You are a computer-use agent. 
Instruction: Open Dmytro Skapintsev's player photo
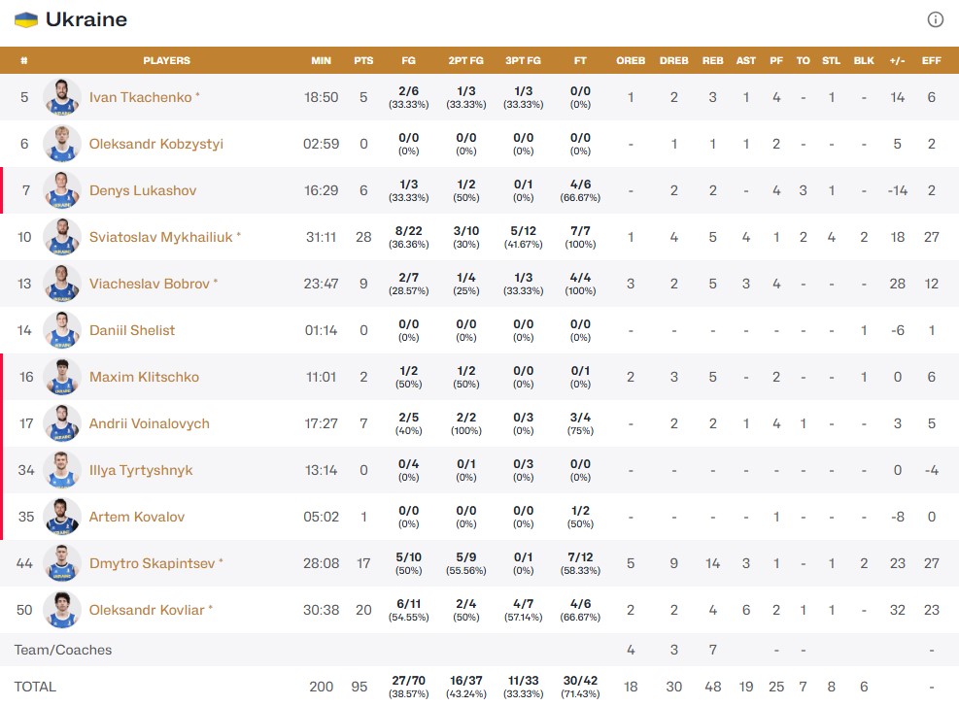point(62,563)
